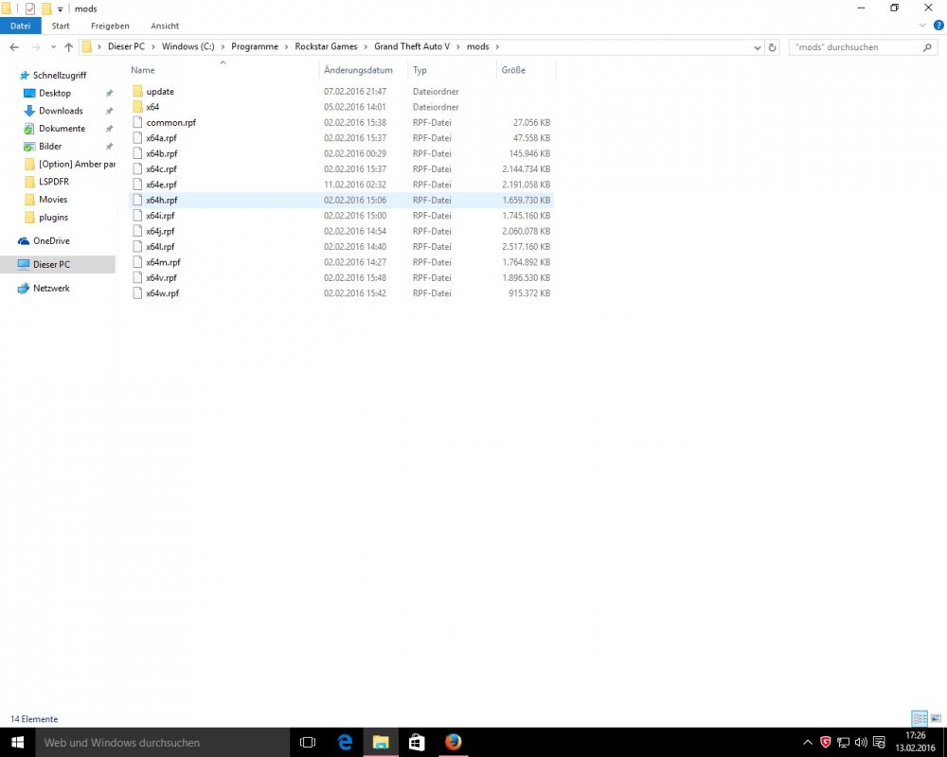Open the Ansicht ribbon tab
Screen dimensions: 947x757
tap(165, 26)
